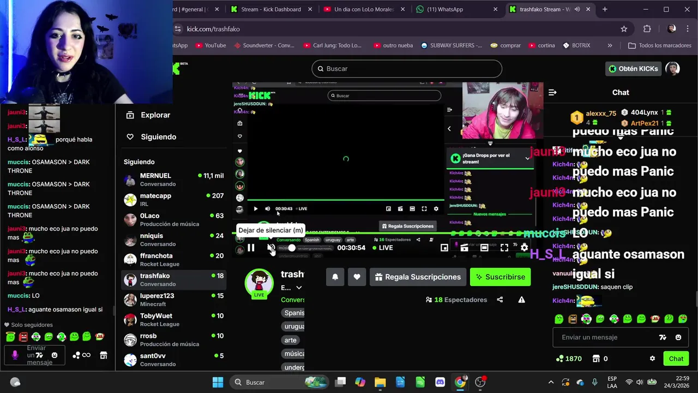The image size is (698, 393).
Task: Share the stream via share icon
Action: click(500, 300)
